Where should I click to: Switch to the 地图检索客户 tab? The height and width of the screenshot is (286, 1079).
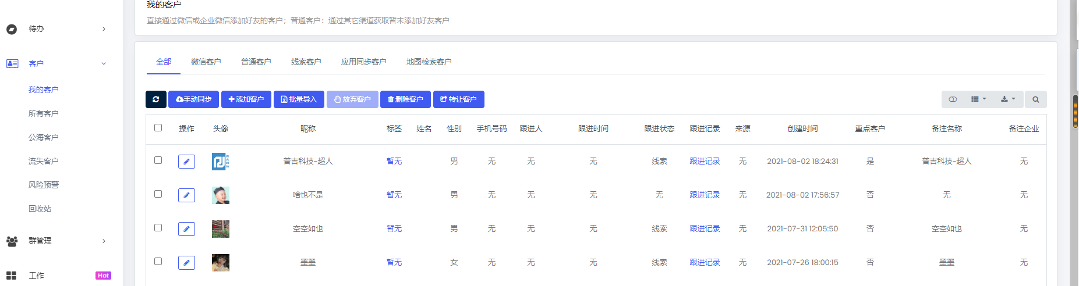tap(429, 62)
